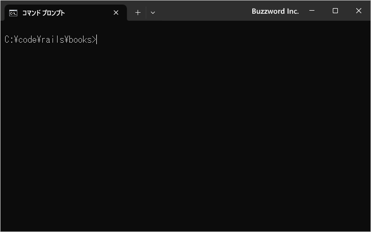Click the C:¥code¥rails¥books> prompt text

click(50, 40)
